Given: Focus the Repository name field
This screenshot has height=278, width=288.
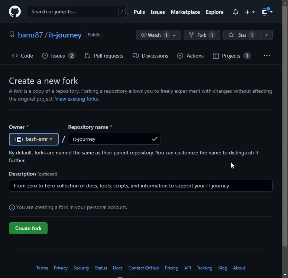Looking at the screenshot, I should point(114,139).
